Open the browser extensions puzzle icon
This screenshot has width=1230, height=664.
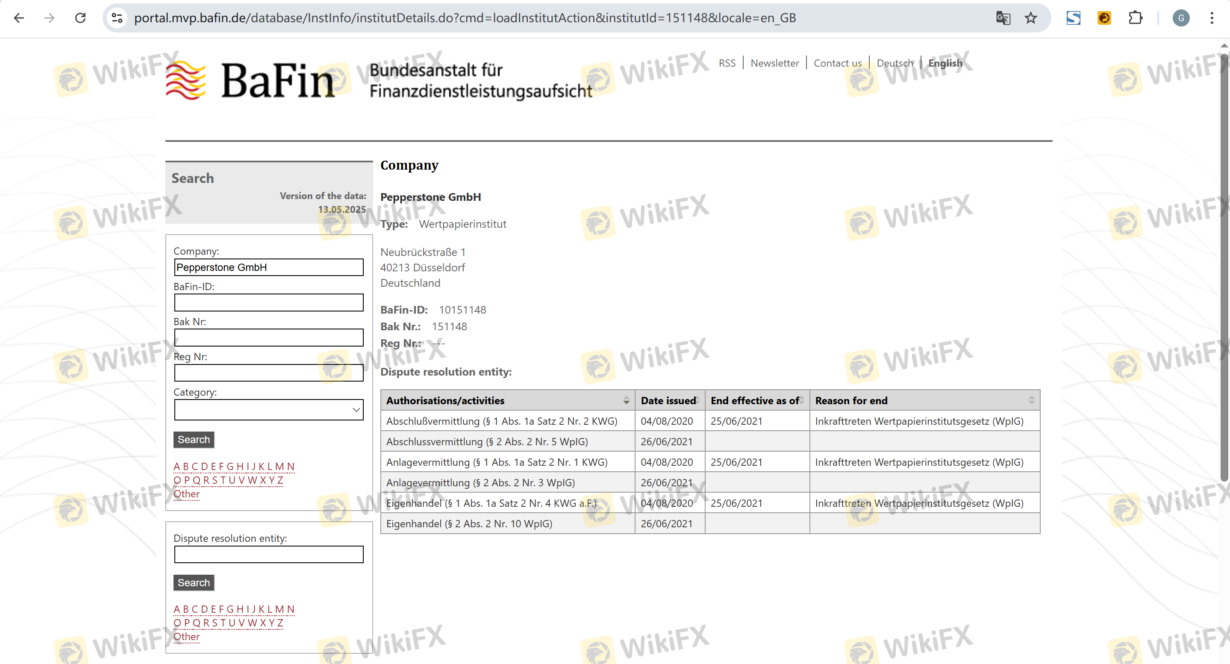[x=1135, y=18]
